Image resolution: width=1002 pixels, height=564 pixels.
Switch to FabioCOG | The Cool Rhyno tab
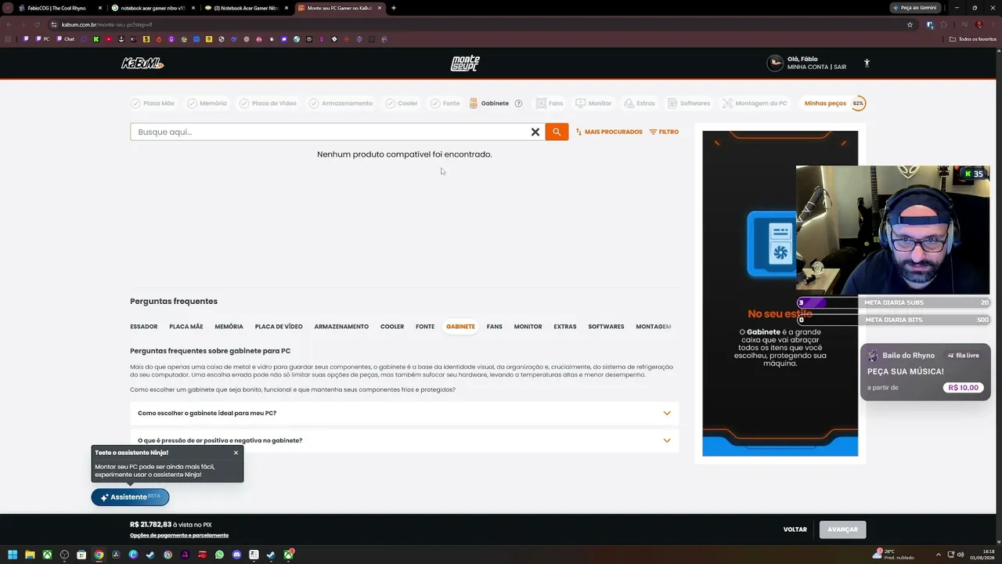[x=60, y=8]
